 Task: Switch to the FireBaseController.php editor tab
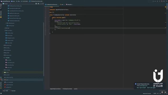click(52, 4)
